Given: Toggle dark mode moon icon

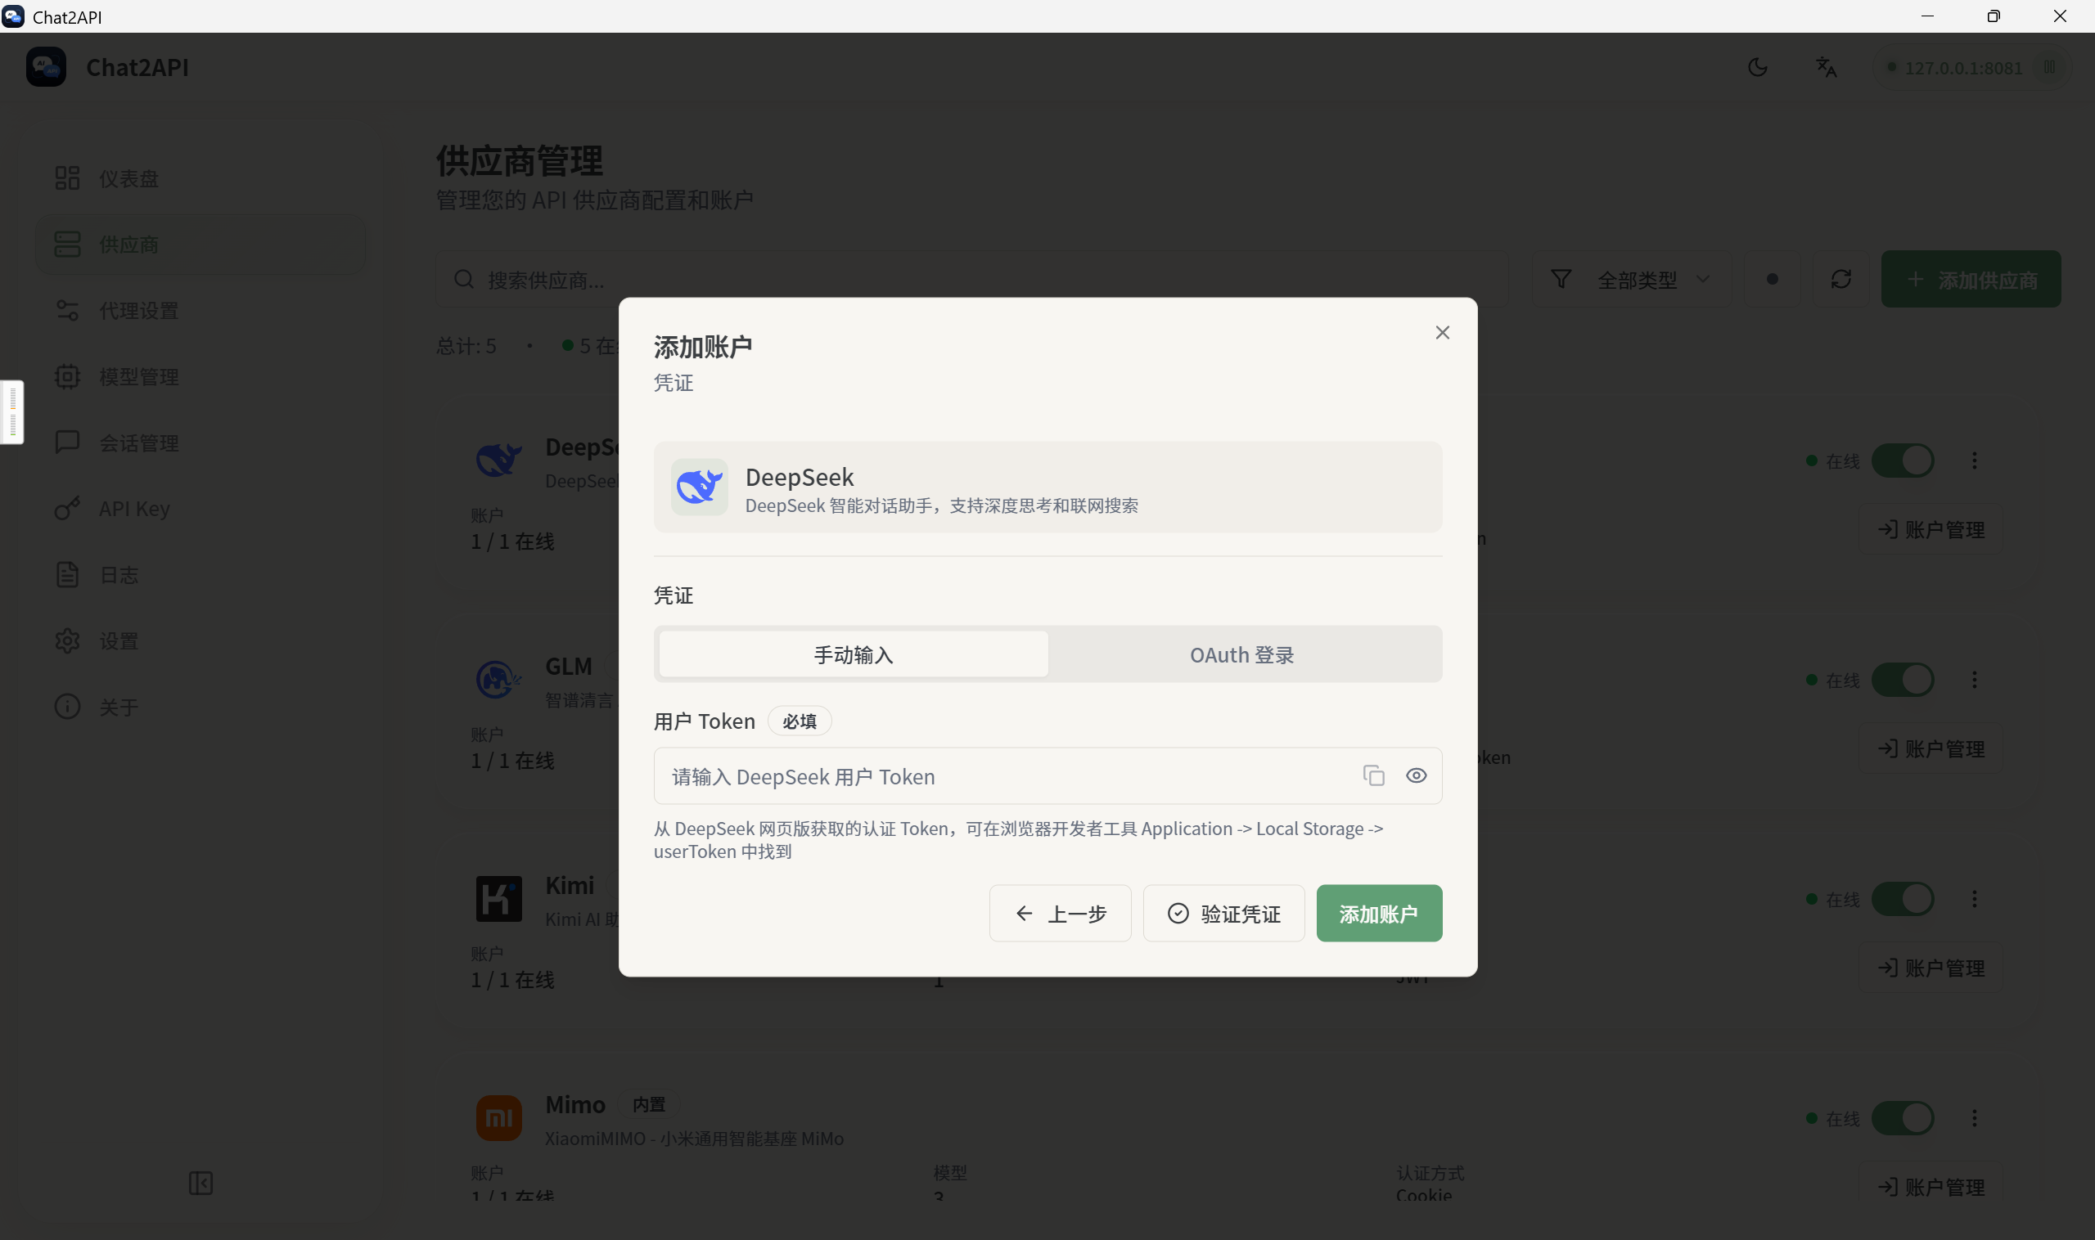Looking at the screenshot, I should tap(1757, 67).
